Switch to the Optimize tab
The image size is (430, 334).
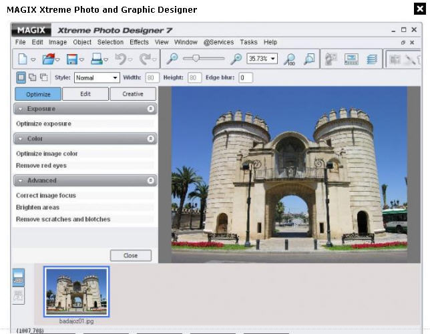38,94
